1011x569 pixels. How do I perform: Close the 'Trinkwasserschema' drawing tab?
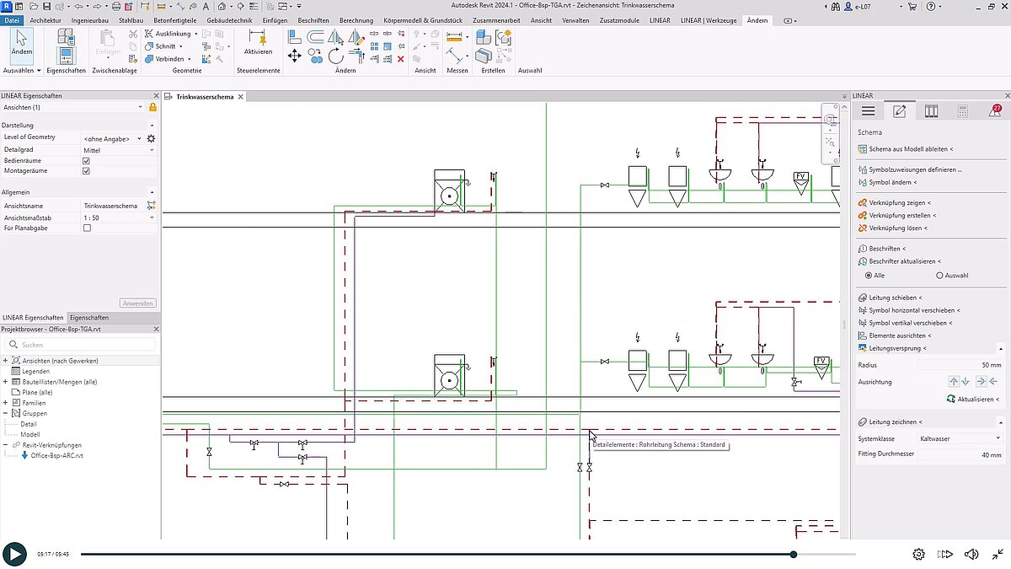coord(241,96)
